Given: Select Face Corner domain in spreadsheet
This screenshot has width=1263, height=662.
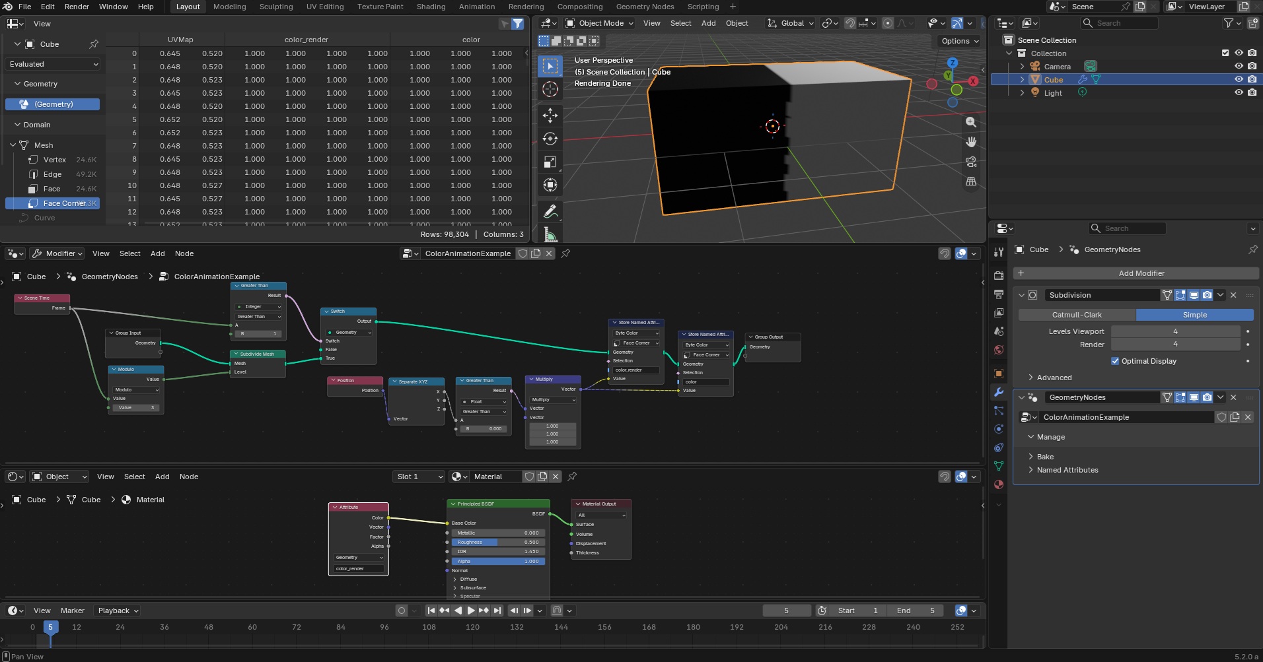Looking at the screenshot, I should [53, 203].
